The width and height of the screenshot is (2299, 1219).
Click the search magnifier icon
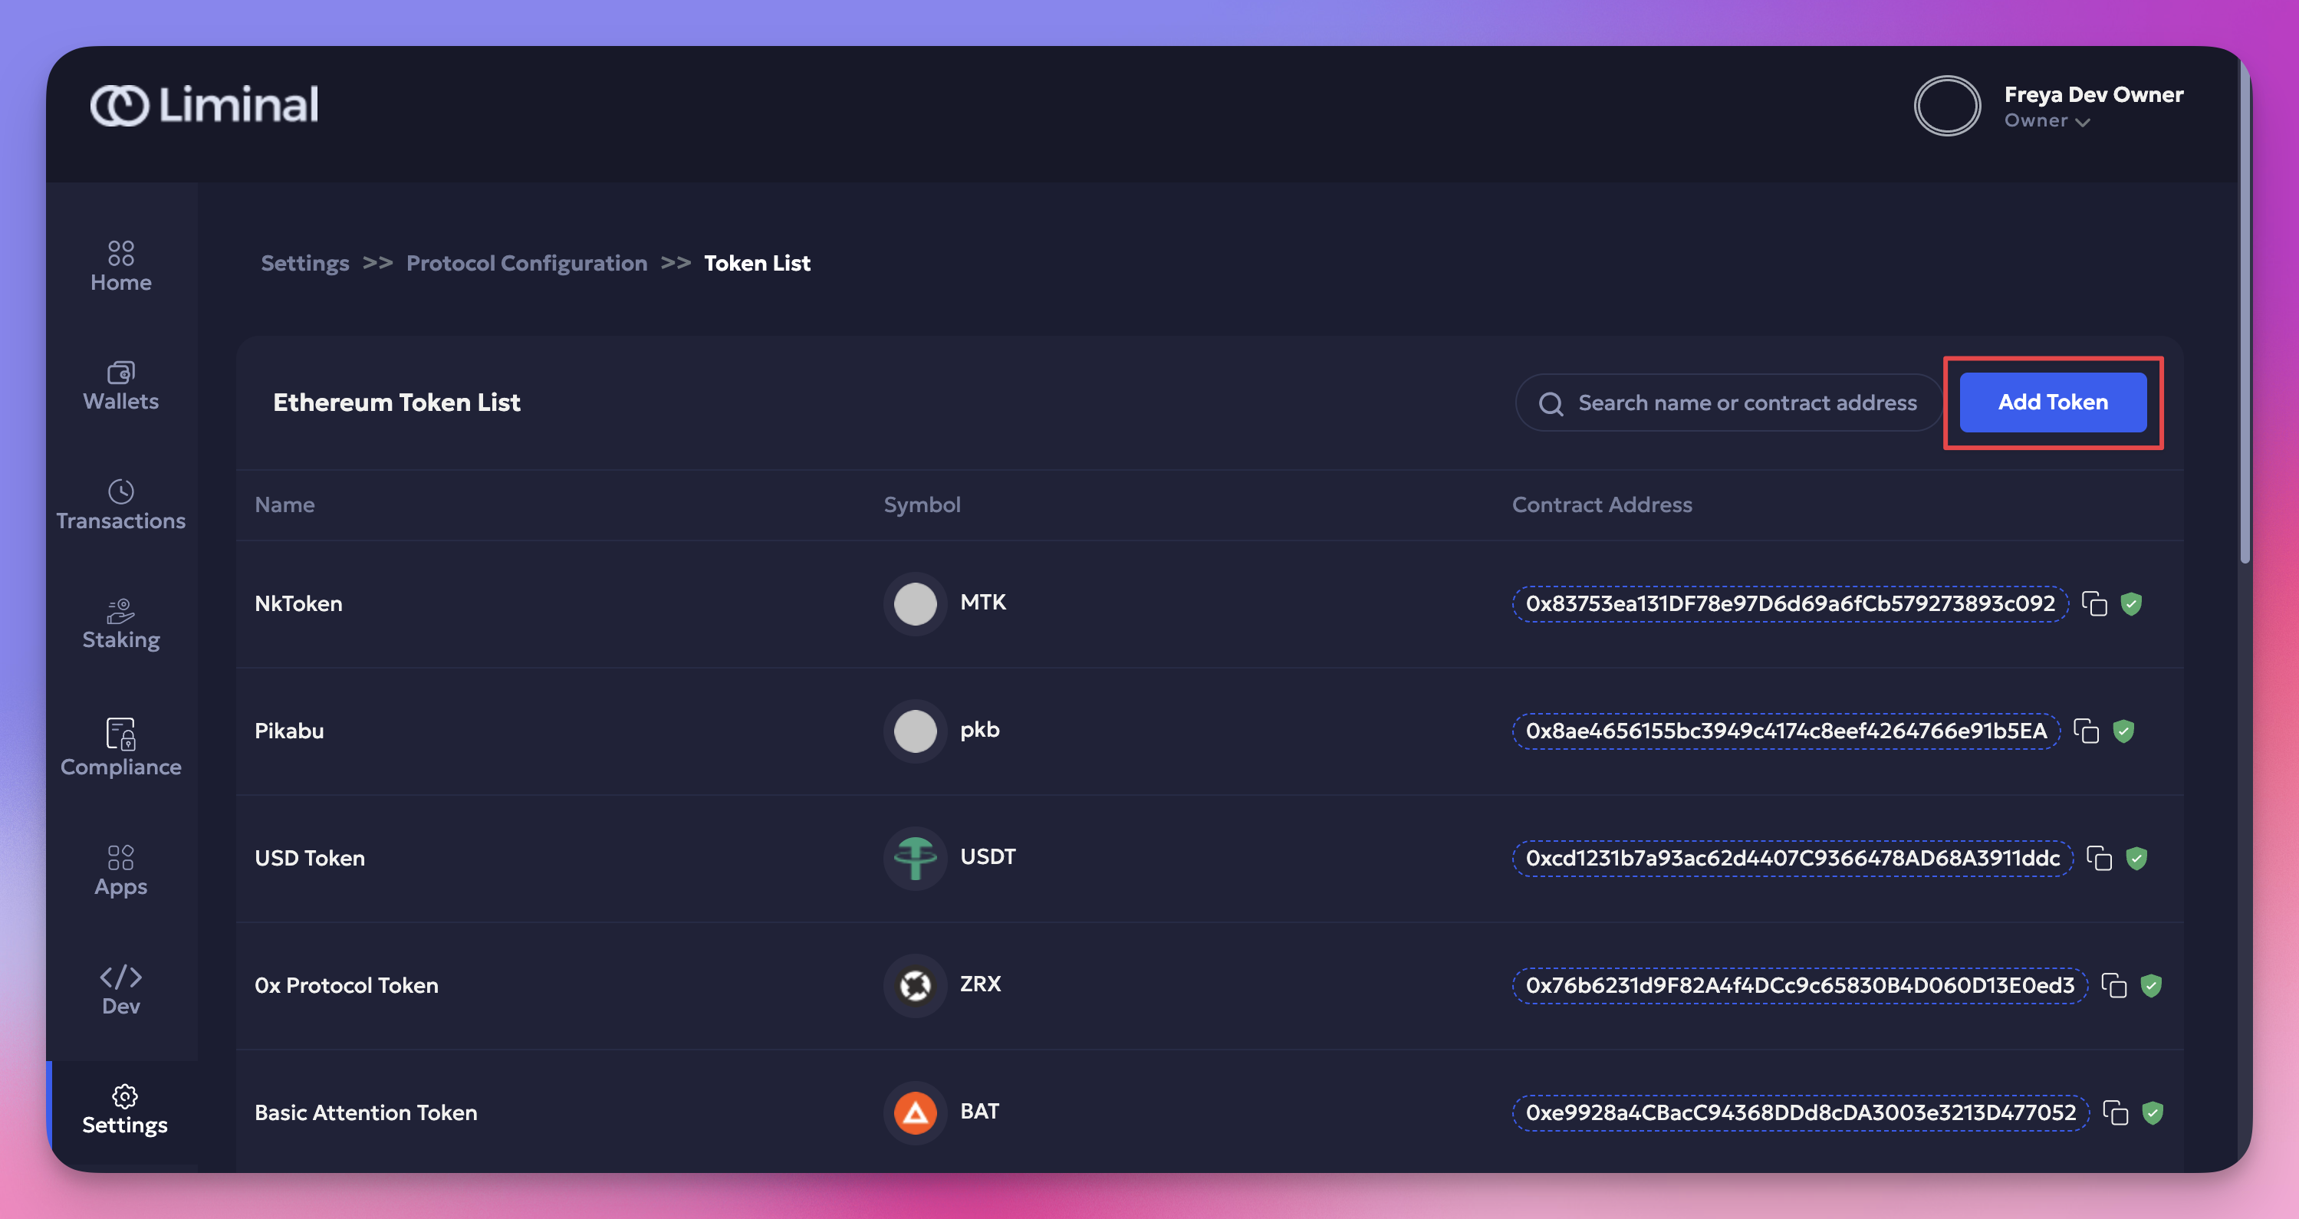[1551, 403]
